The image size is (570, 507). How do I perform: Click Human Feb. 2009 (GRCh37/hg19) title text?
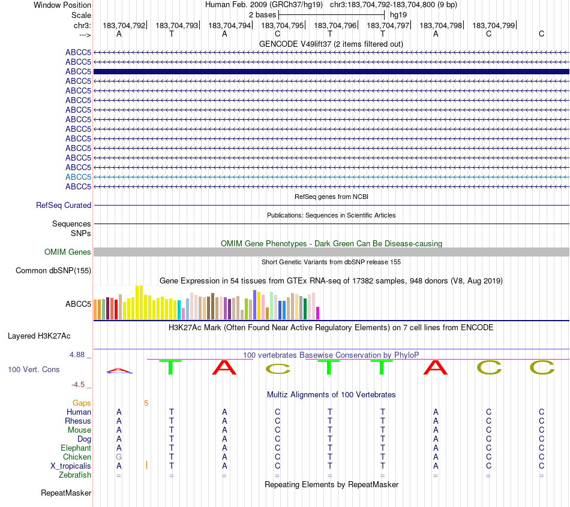click(x=264, y=5)
